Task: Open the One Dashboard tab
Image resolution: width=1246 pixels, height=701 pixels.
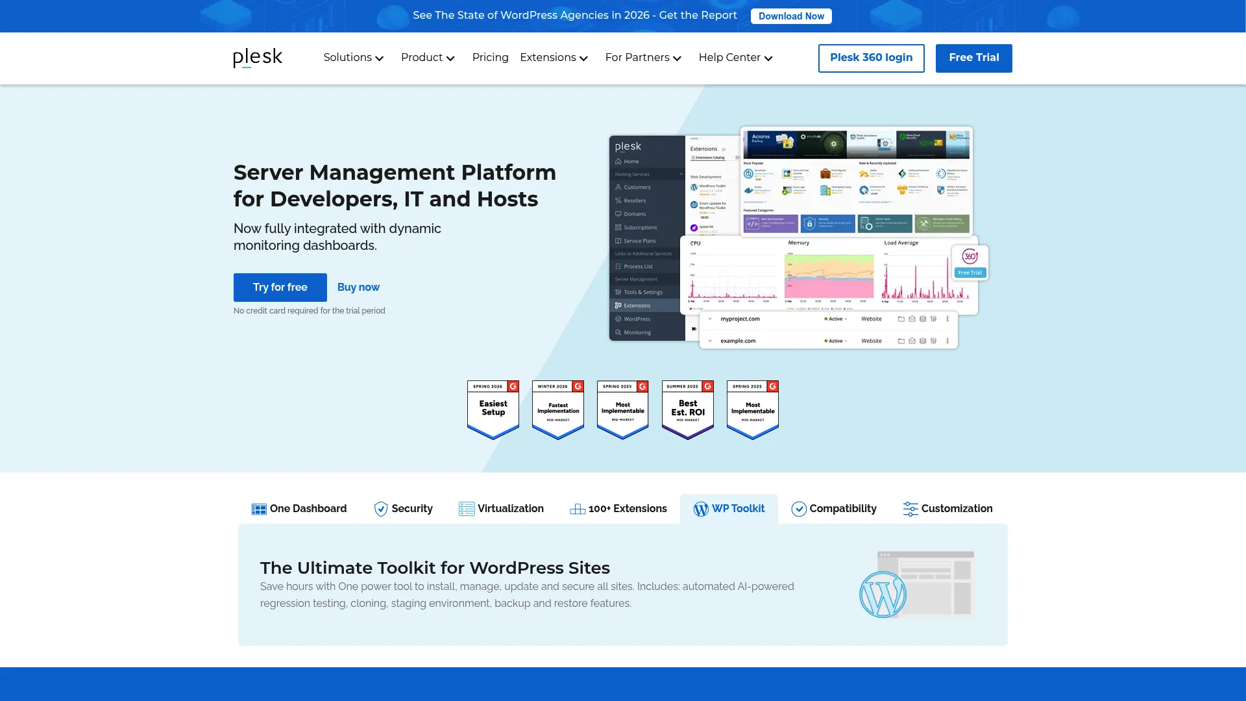Action: tap(299, 509)
